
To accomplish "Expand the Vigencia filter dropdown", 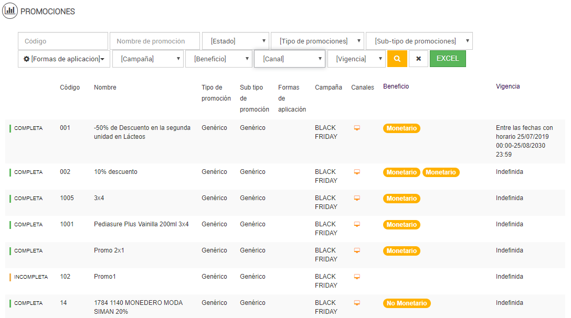I will 356,59.
